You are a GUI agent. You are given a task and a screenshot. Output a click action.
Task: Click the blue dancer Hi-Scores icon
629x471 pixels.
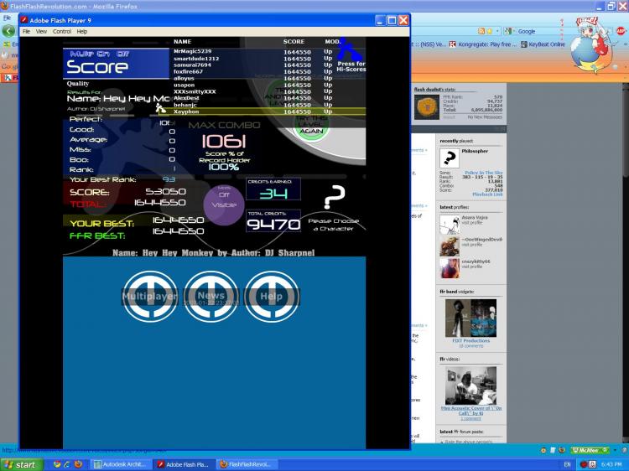pyautogui.click(x=348, y=49)
